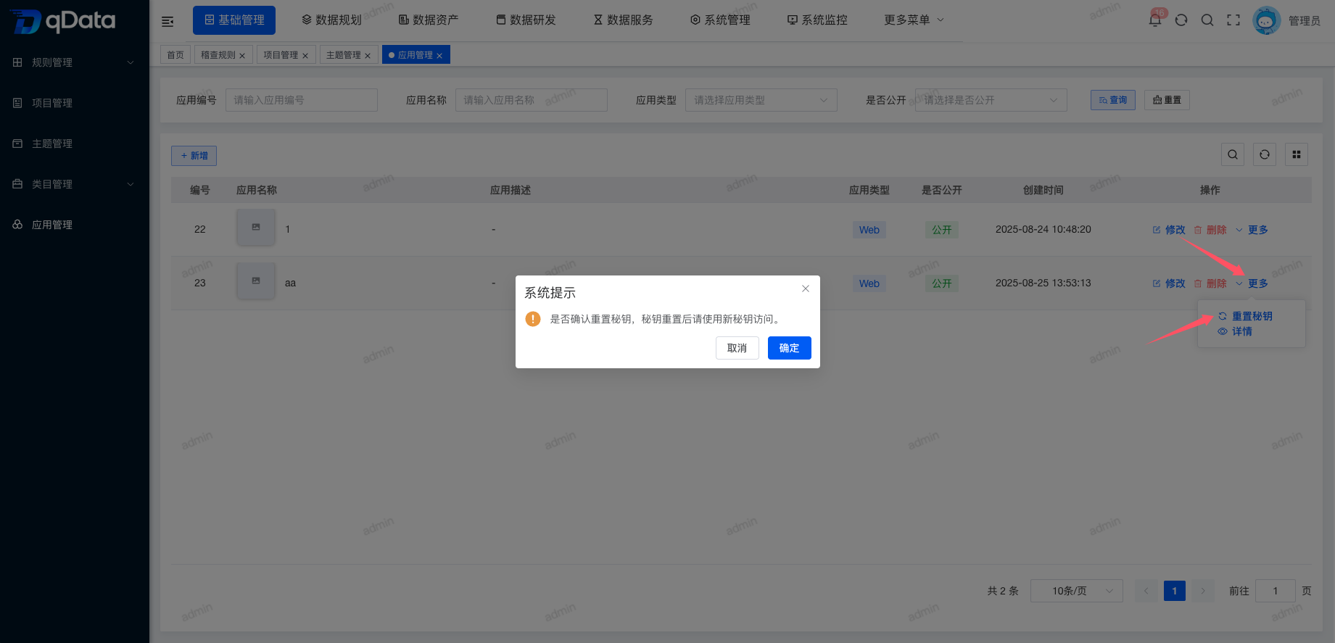Open 主题管理 in the sidebar
The height and width of the screenshot is (643, 1335).
[x=75, y=144]
